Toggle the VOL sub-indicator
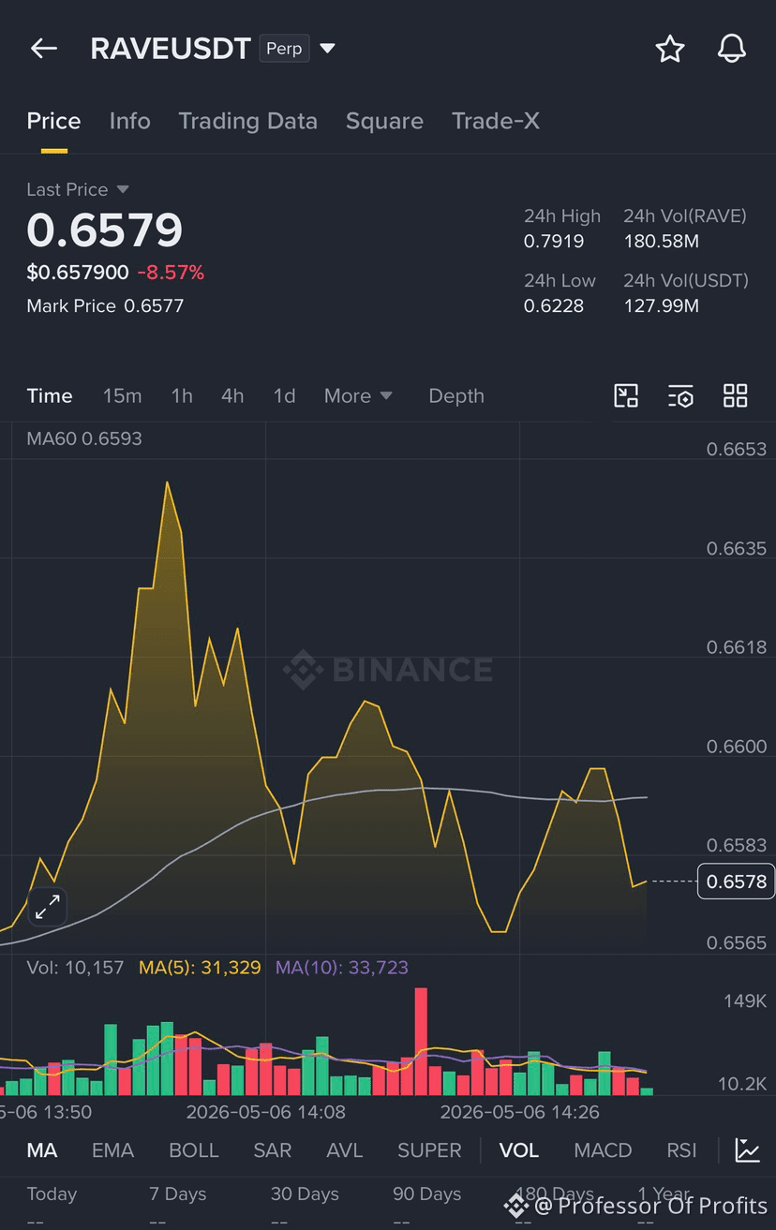Image resolution: width=776 pixels, height=1230 pixels. (x=518, y=1150)
